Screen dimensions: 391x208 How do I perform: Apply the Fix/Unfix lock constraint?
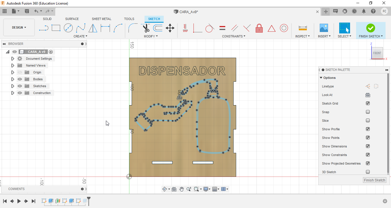pos(259,28)
